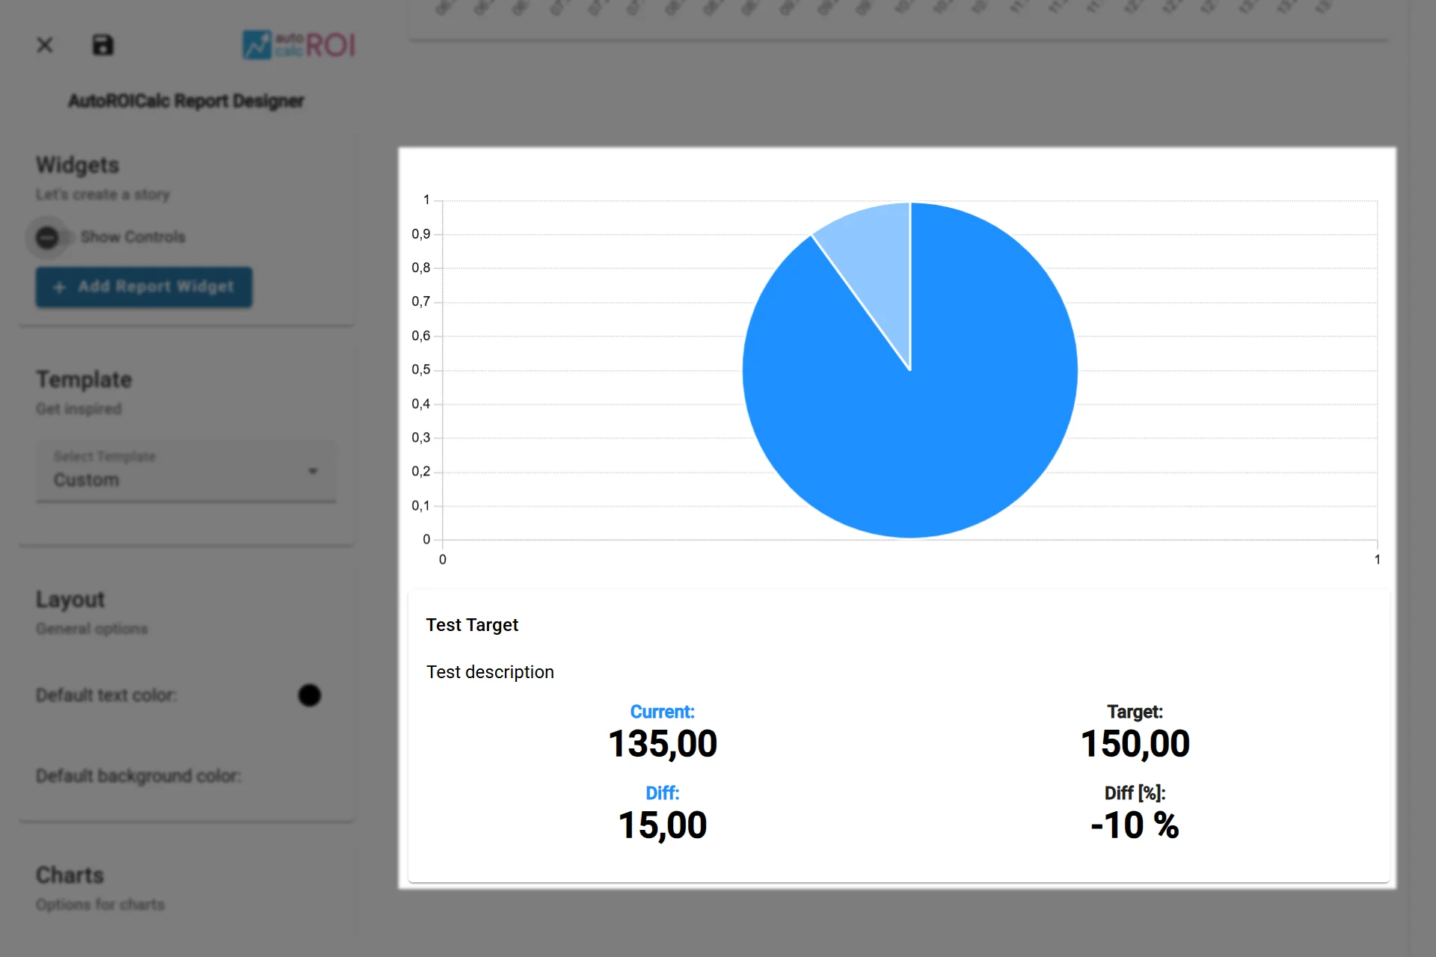Click the 0,5 y-axis tick label
This screenshot has height=957, width=1436.
[421, 370]
